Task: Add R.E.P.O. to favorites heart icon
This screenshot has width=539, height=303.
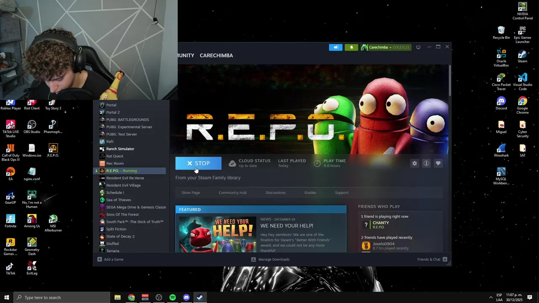Action: tap(438, 163)
